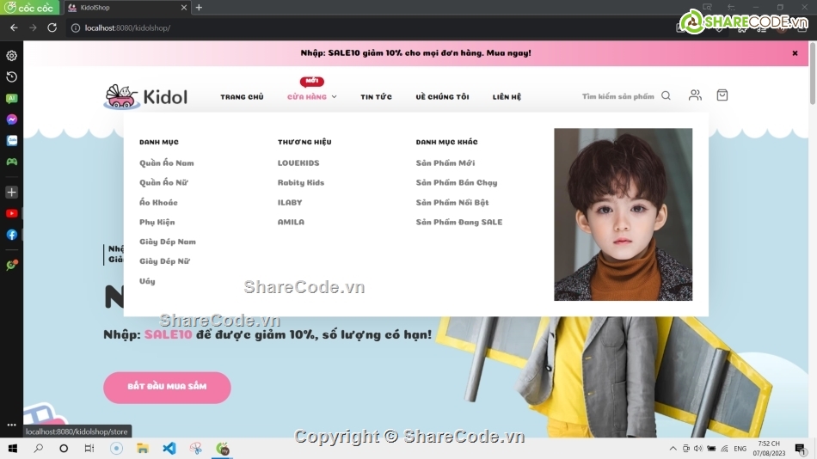Screen dimensions: 817x459
Task: Open Váy category
Action: (147, 281)
